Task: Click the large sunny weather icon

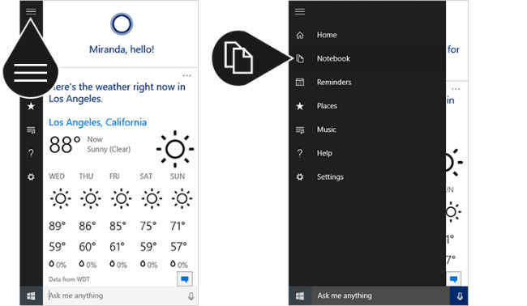Action: 175,149
